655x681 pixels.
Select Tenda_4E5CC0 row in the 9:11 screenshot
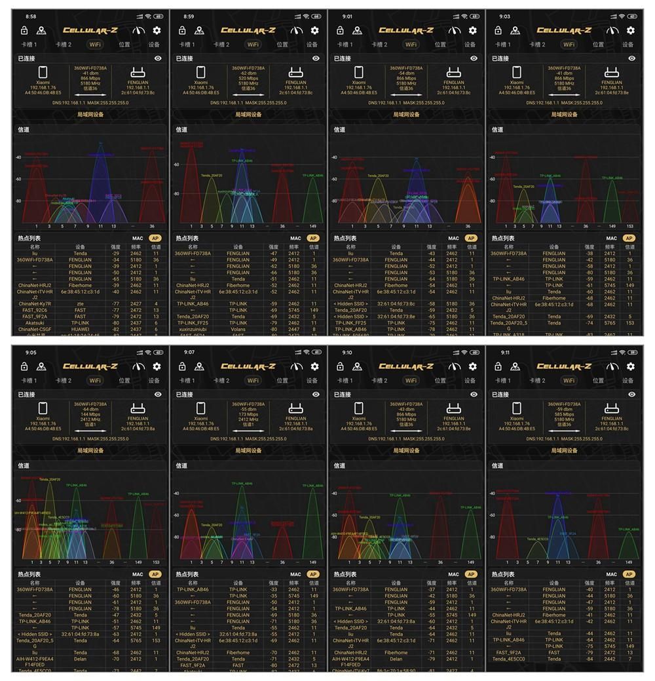(564, 659)
